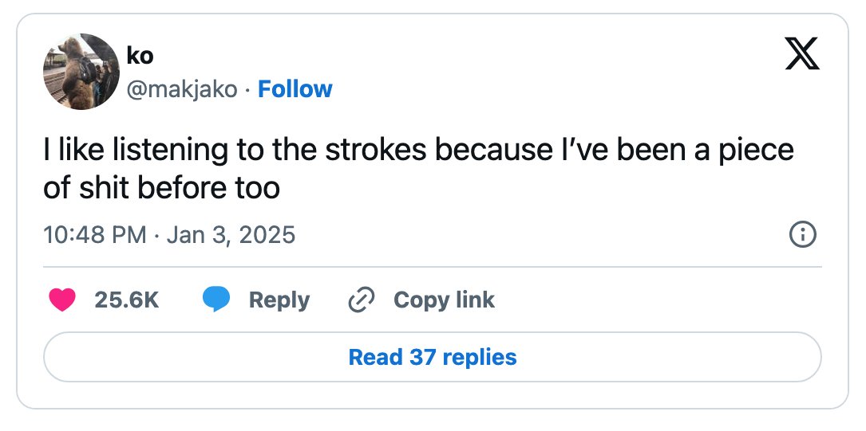The height and width of the screenshot is (431, 866).
Task: Click the blue speech bubble reply icon
Action: point(216,300)
